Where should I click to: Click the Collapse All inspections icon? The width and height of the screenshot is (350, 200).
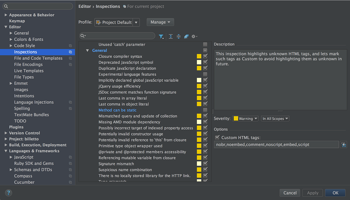pyautogui.click(x=178, y=36)
